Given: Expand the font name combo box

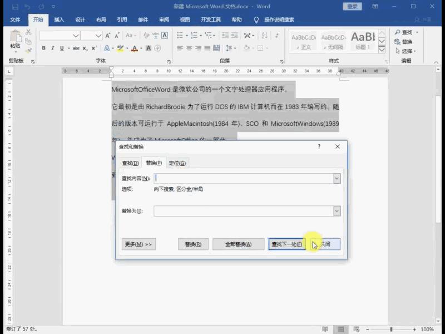Looking at the screenshot, I should point(76,35).
